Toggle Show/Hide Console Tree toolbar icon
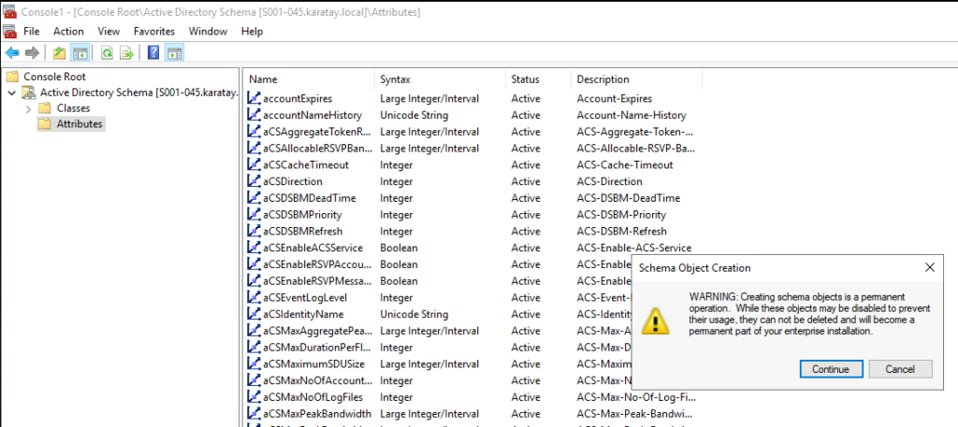Image resolution: width=958 pixels, height=427 pixels. 80,53
